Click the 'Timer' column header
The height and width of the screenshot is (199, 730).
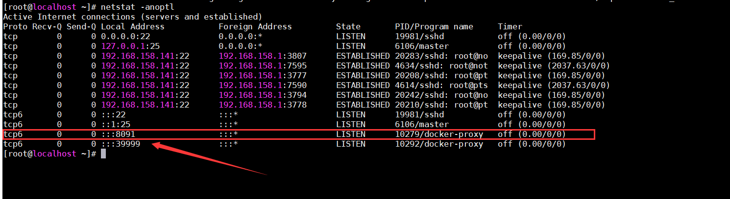tap(510, 27)
